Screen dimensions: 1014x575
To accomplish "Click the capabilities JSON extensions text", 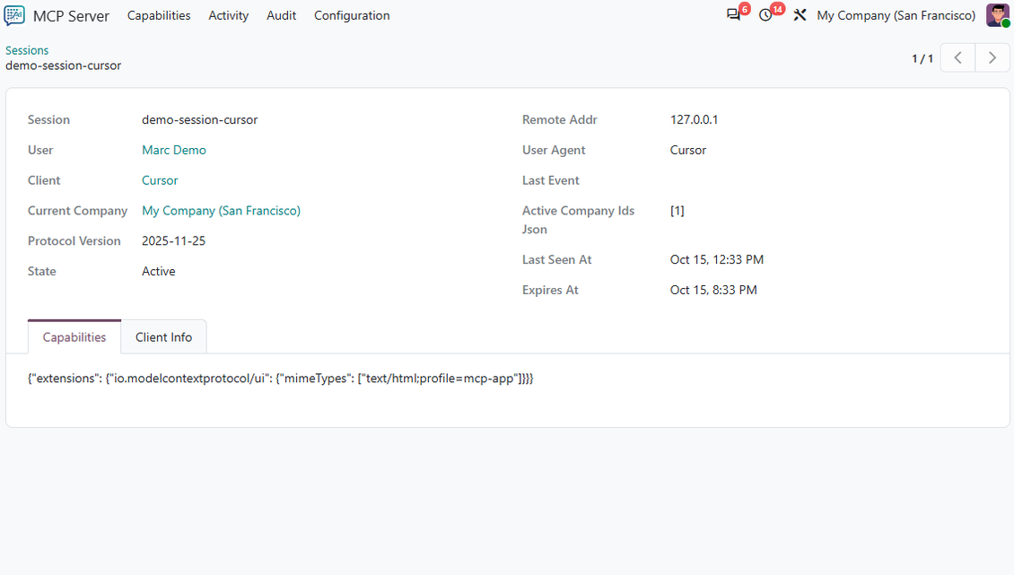I will point(281,379).
